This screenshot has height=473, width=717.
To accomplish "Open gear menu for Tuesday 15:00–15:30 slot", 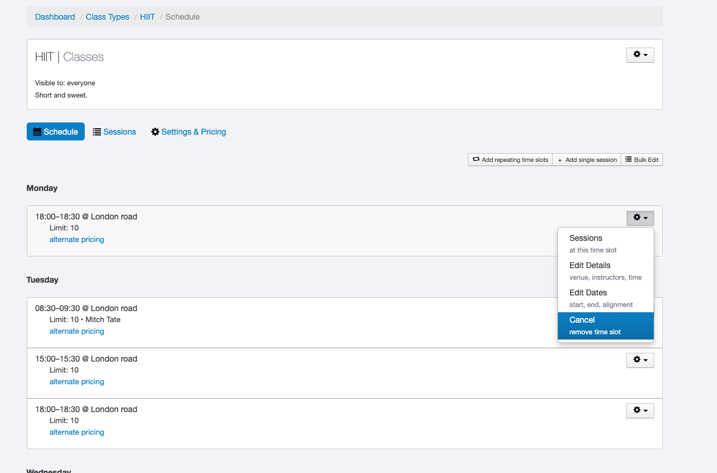I will click(640, 360).
